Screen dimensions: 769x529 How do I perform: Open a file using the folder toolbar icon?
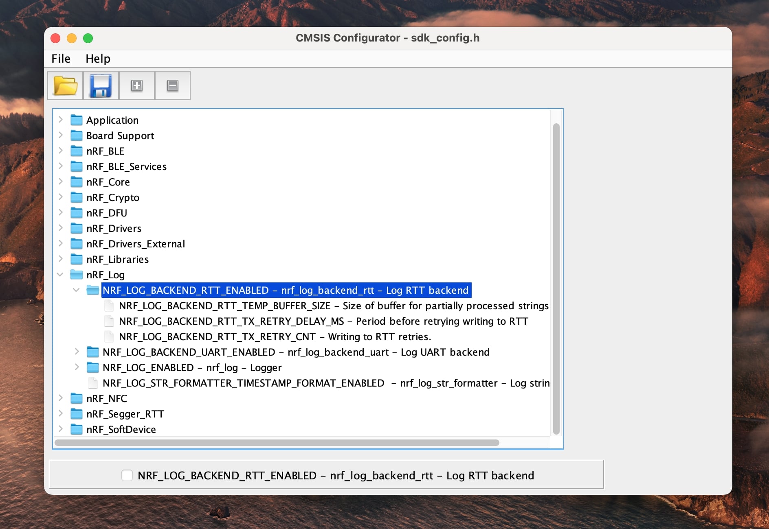coord(65,85)
